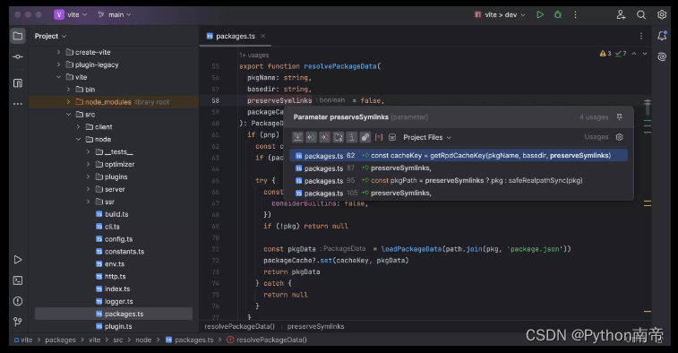Open the Project tool window
Image resolution: width=678 pixels, height=353 pixels.
click(x=18, y=36)
